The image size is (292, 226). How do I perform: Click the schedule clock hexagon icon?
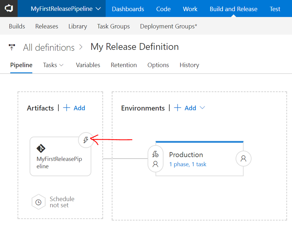(x=38, y=202)
